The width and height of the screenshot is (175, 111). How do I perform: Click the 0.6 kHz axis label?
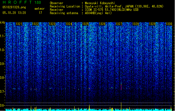point(3,105)
